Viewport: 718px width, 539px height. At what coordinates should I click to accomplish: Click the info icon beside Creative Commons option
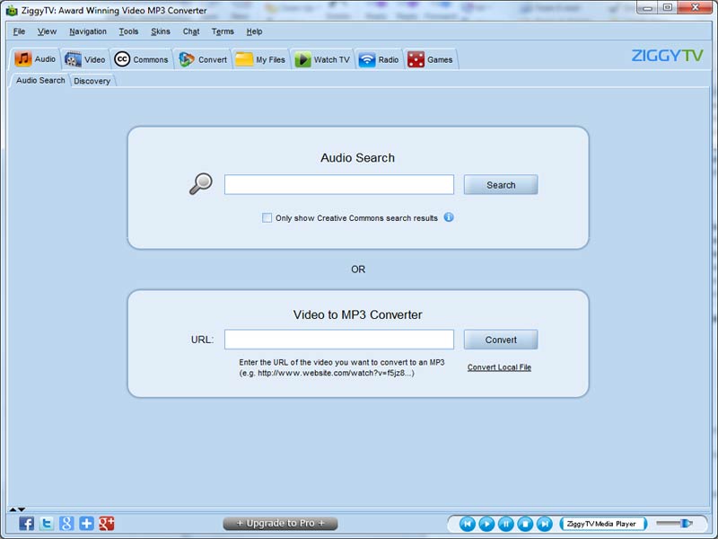(x=449, y=217)
